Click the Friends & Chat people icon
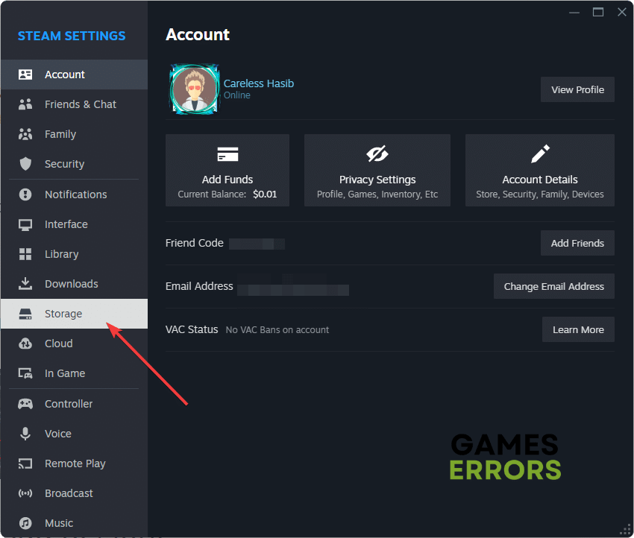 (25, 104)
